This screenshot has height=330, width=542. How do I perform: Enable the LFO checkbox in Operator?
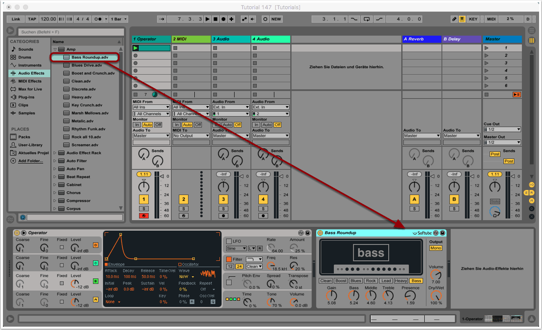[x=229, y=241]
